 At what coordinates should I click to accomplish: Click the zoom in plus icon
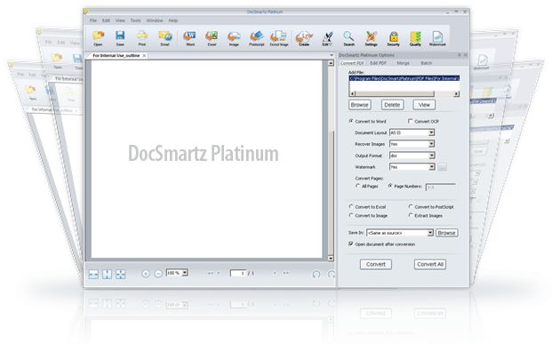pos(146,274)
